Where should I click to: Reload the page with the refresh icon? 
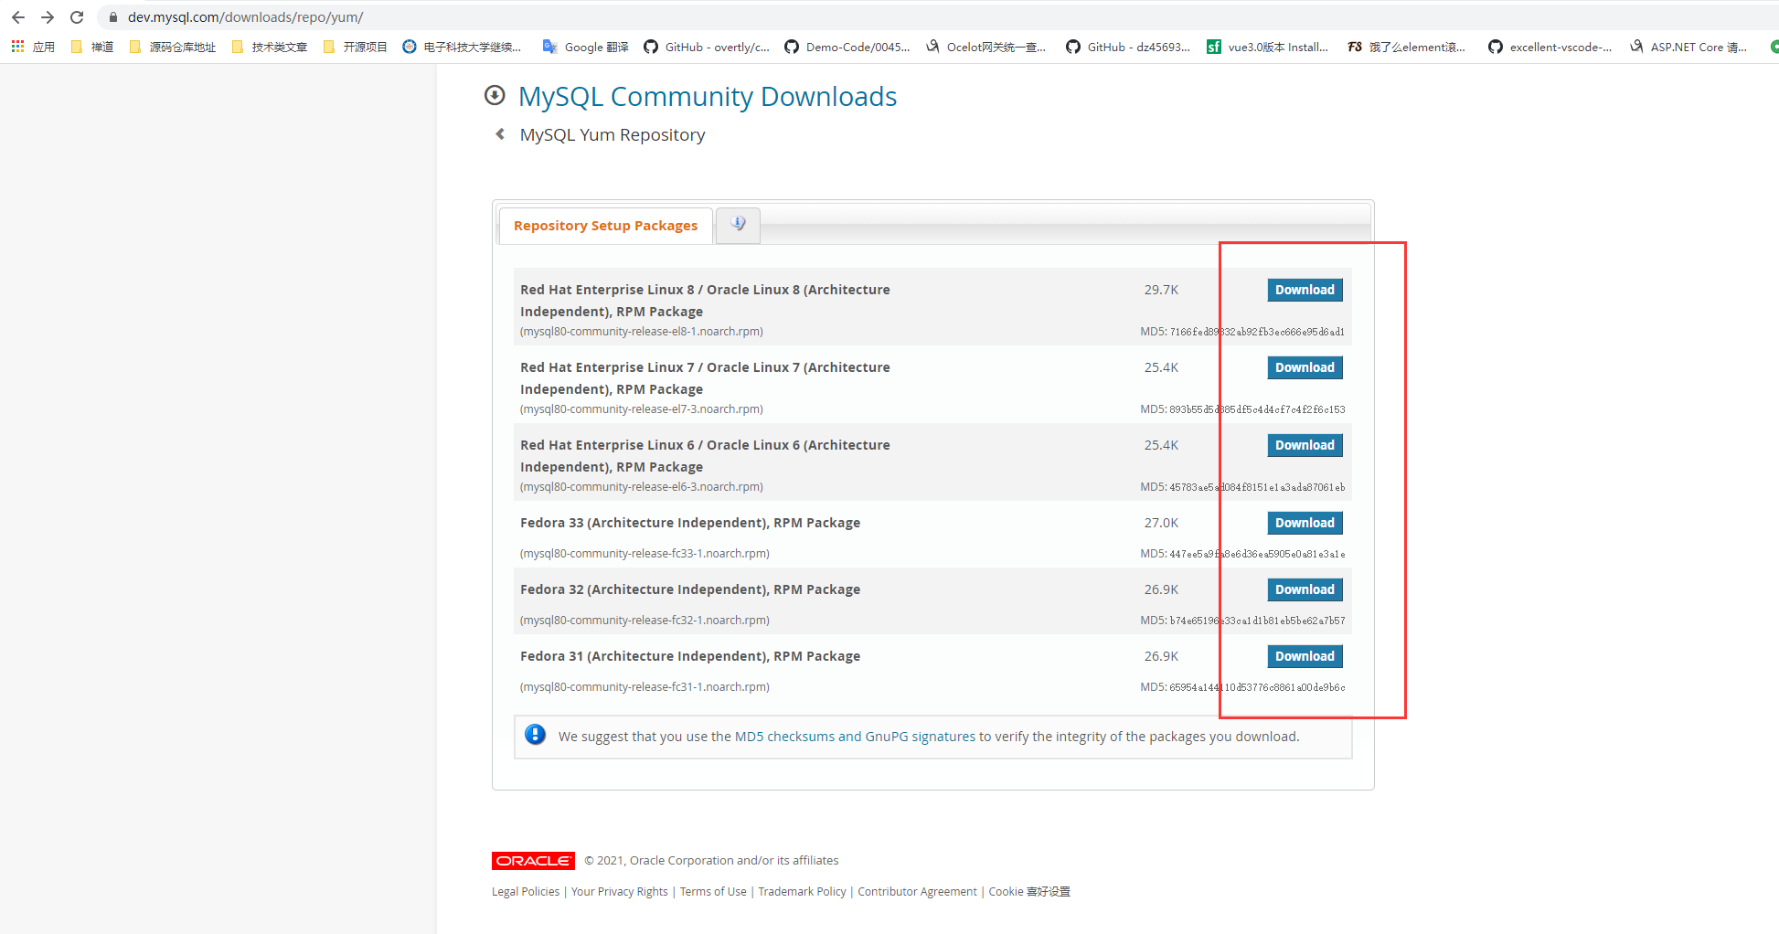click(77, 17)
